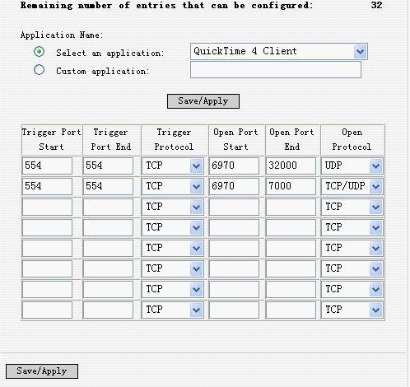Open the first row UDP Open Protocol dropdown
This screenshot has height=387, width=410.
[352, 166]
